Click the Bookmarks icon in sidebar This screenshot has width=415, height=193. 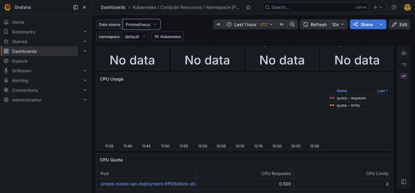(x=6, y=32)
